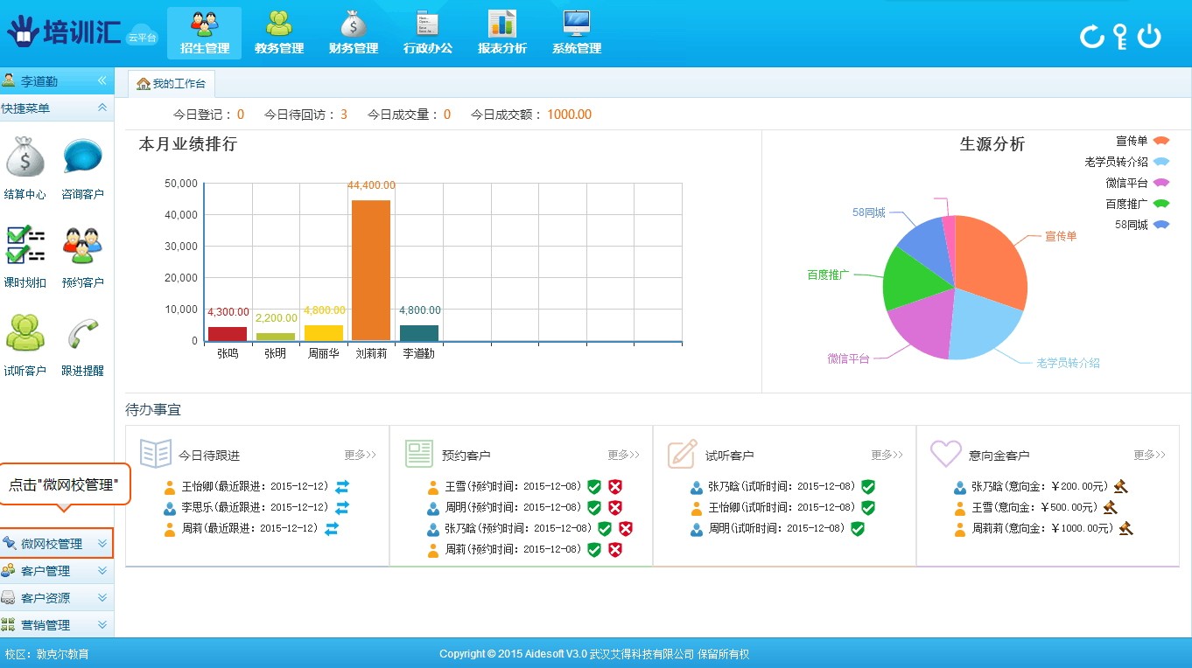Click the today's revisit count 3
This screenshot has width=1192, height=668.
point(344,115)
